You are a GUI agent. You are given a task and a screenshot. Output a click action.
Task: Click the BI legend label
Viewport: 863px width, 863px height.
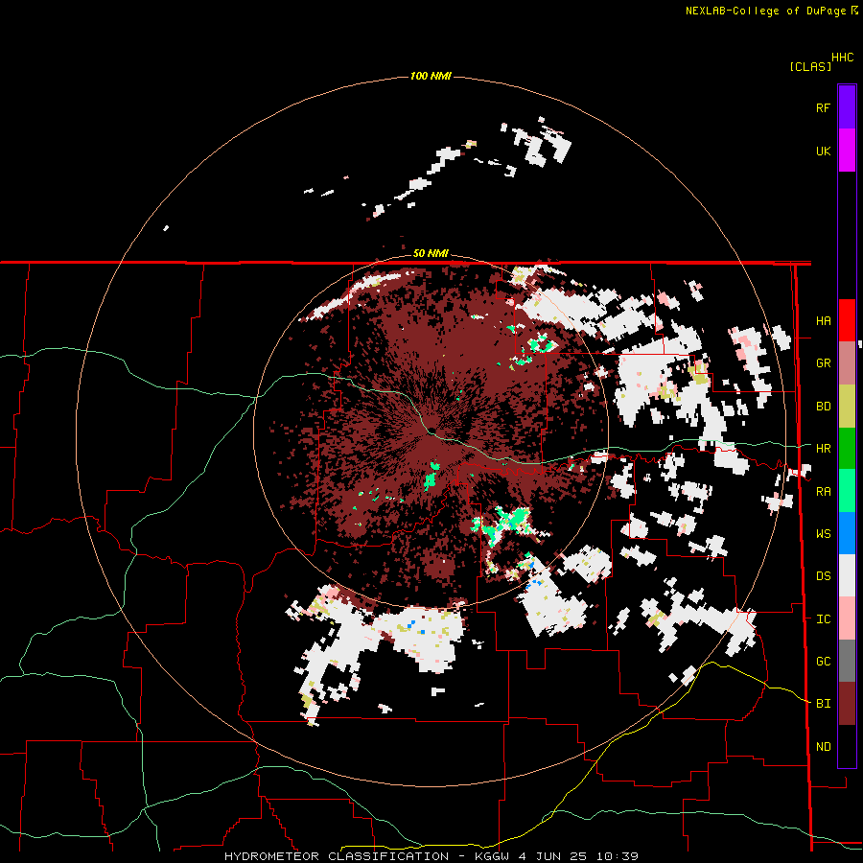coord(823,704)
